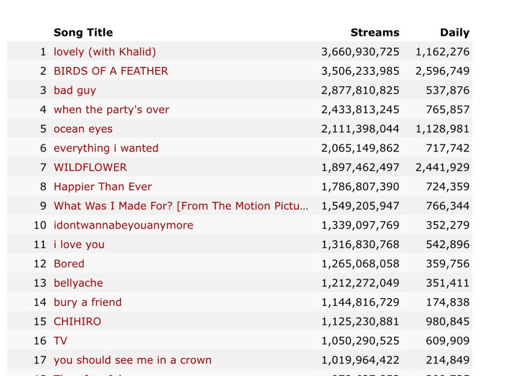Open 'you should see me in a crown'

[x=132, y=360]
